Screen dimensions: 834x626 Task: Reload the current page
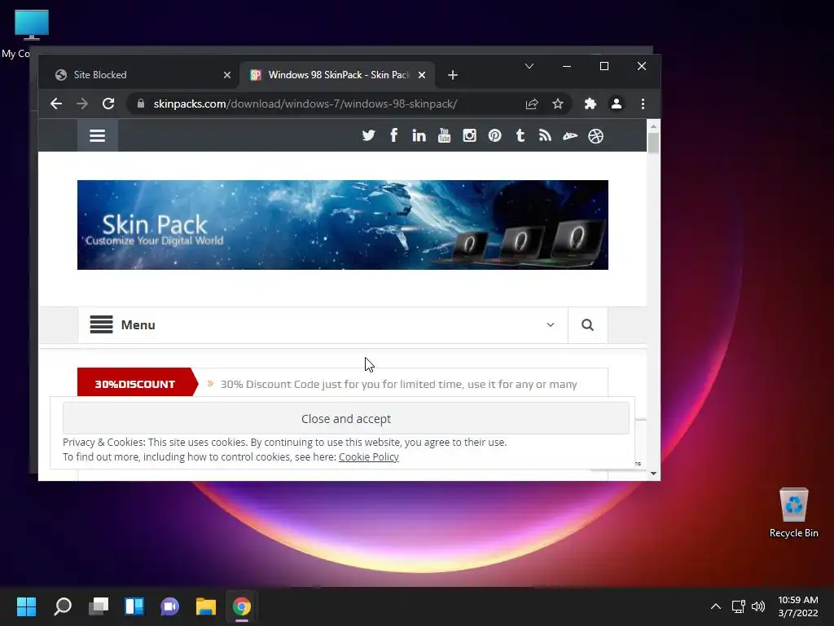click(x=108, y=104)
